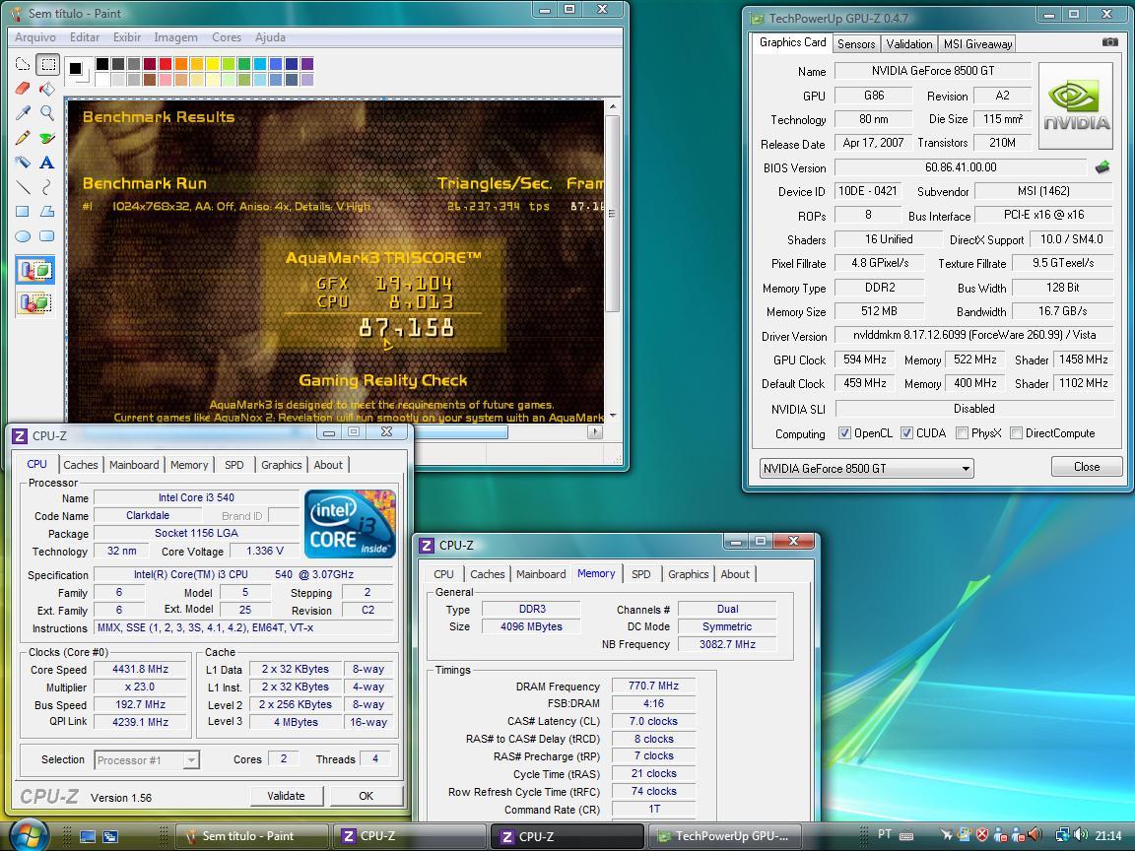This screenshot has width=1135, height=851.
Task: Select the rectangular Select tool in Paint
Action: 47,64
